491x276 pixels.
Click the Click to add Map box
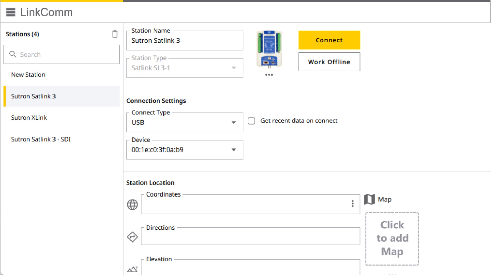tap(392, 239)
